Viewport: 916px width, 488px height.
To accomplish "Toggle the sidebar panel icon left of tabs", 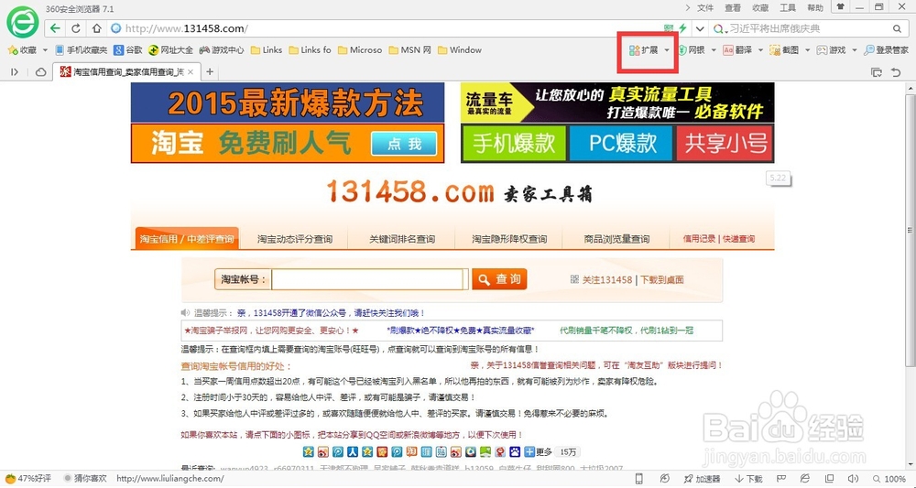I will 15,71.
